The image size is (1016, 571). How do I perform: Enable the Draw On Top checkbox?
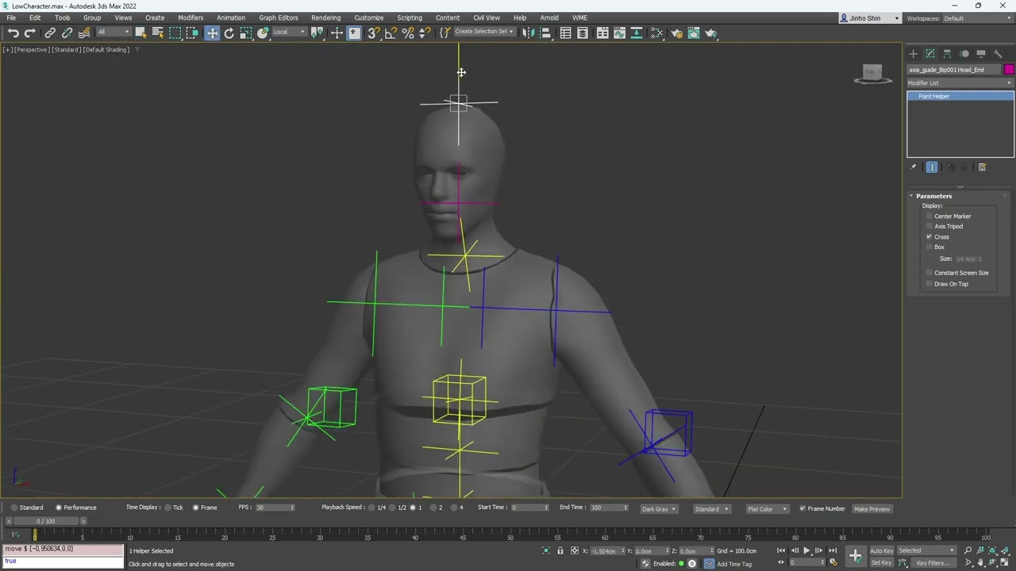point(929,284)
